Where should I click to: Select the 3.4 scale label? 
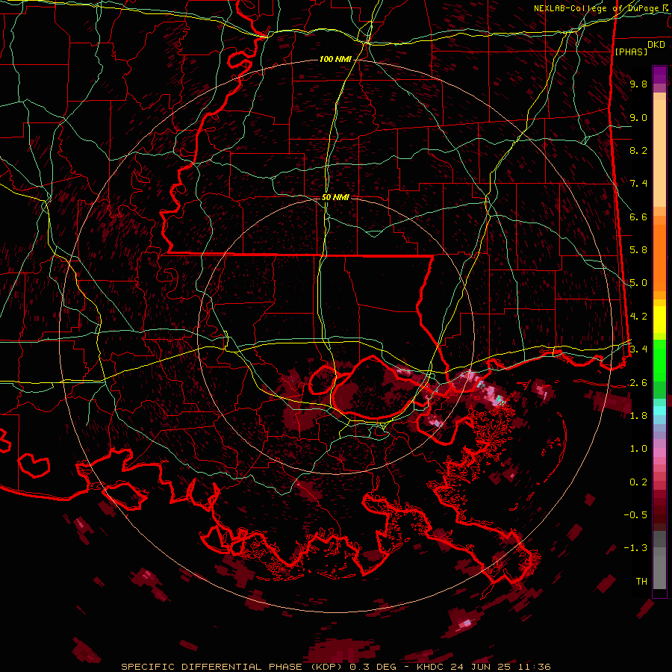pyautogui.click(x=638, y=349)
